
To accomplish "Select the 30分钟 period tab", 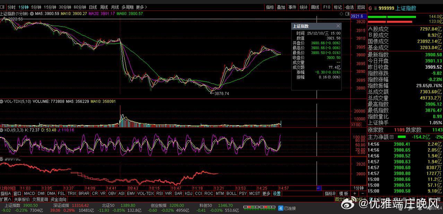I will pos(65,7).
